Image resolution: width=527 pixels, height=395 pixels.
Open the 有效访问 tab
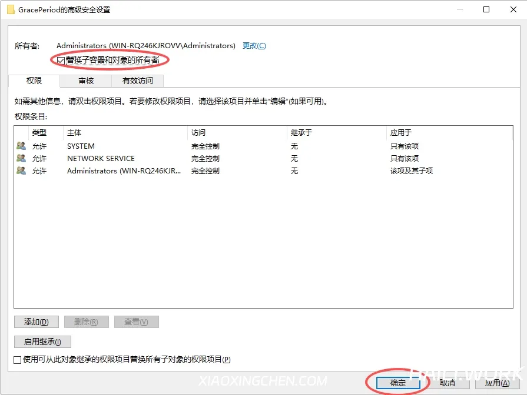coord(137,81)
